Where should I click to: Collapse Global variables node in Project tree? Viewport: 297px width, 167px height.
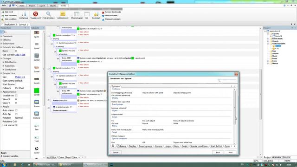[268, 44]
